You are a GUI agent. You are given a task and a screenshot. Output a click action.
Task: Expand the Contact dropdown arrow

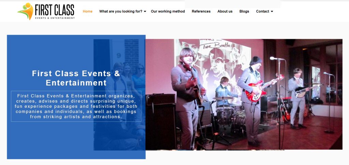click(x=272, y=12)
